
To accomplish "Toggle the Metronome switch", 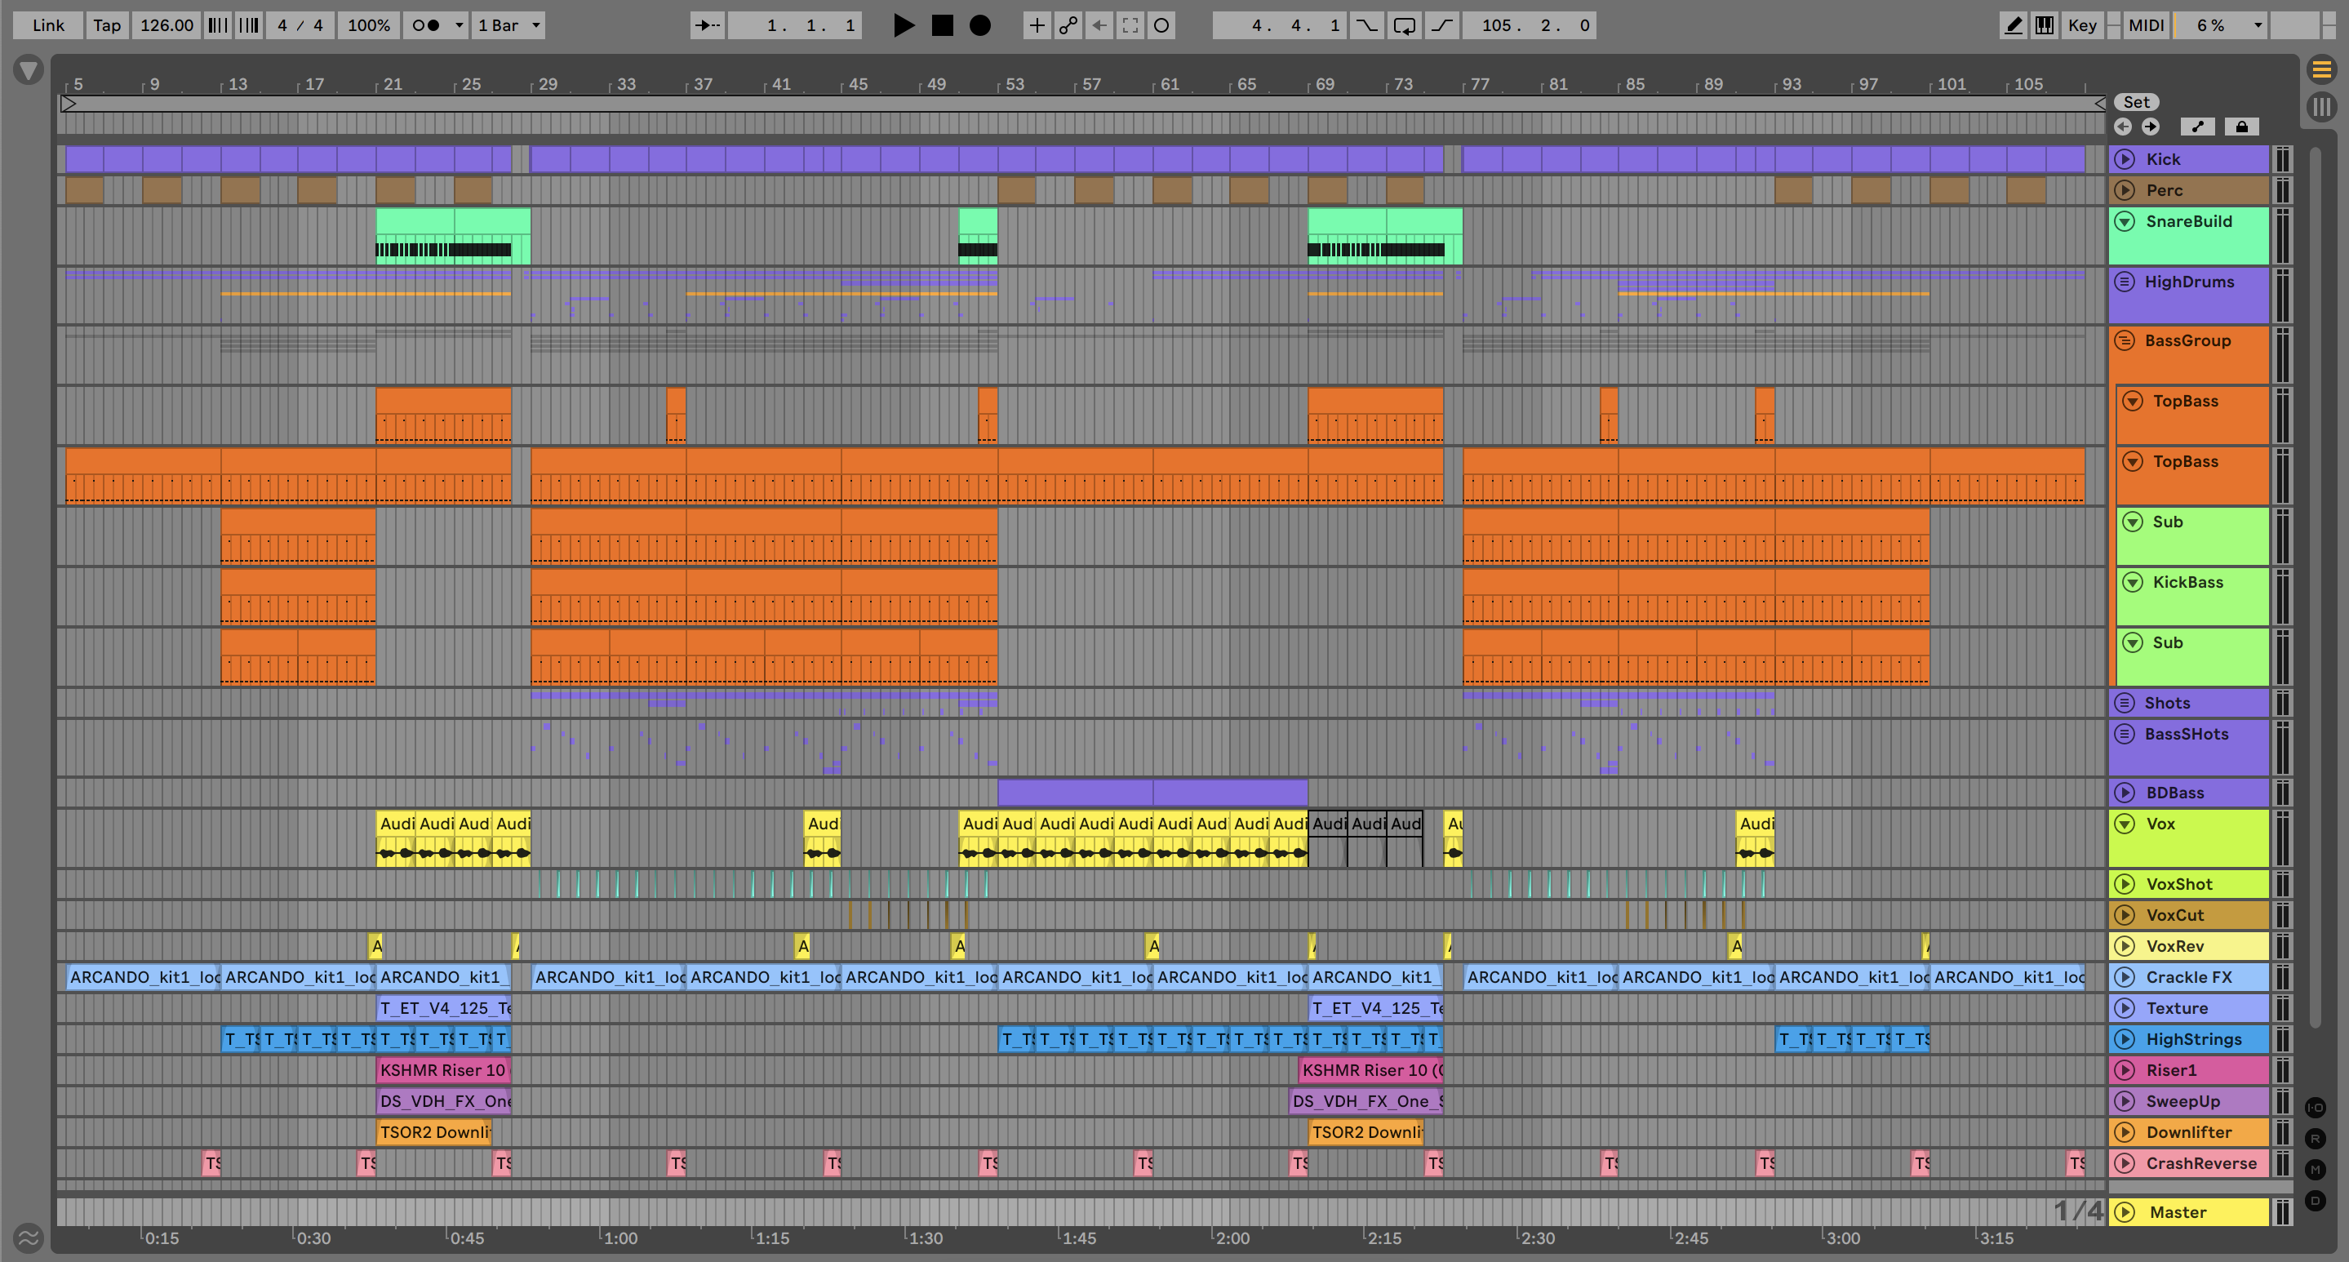I will 425,25.
